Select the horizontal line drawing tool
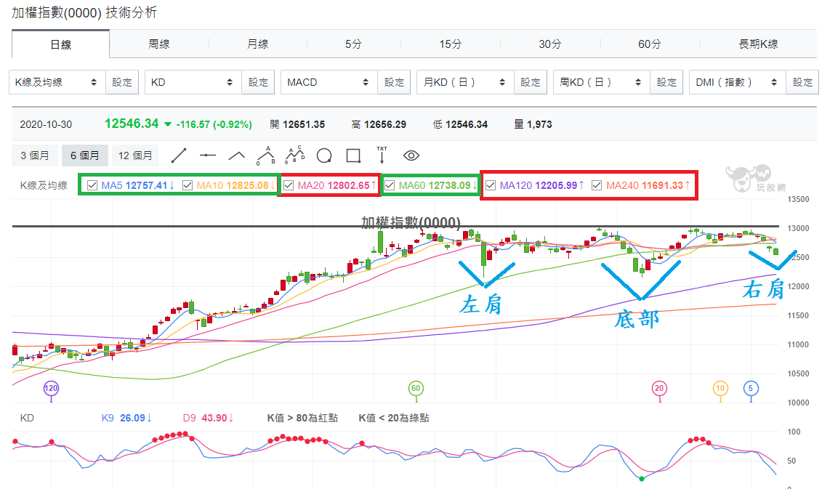The width and height of the screenshot is (830, 489). point(208,155)
